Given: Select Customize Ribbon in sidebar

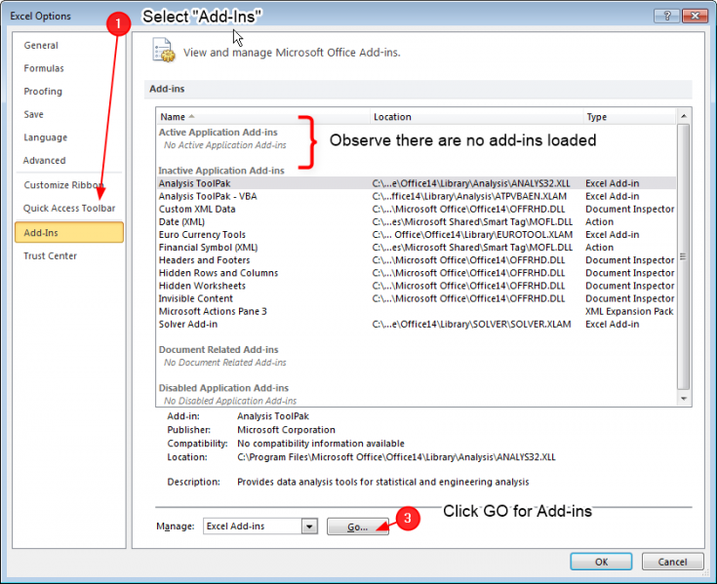Looking at the screenshot, I should click(63, 185).
